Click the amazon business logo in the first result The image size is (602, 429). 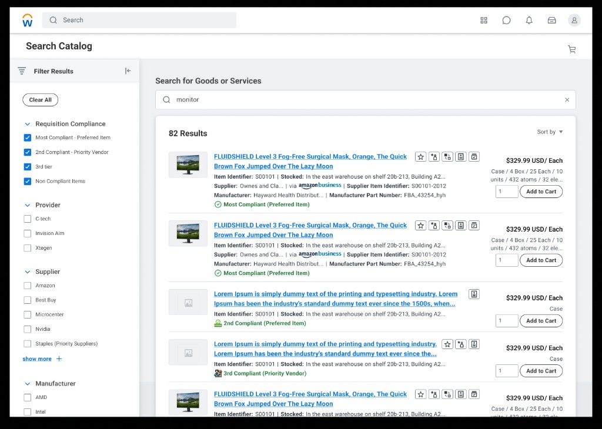tap(320, 186)
